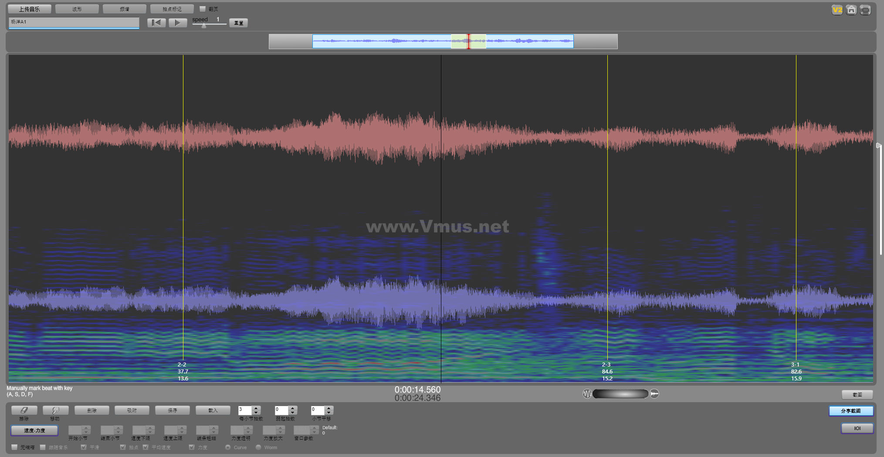Rewind to start with skip-back button
The image size is (884, 457).
coord(156,23)
